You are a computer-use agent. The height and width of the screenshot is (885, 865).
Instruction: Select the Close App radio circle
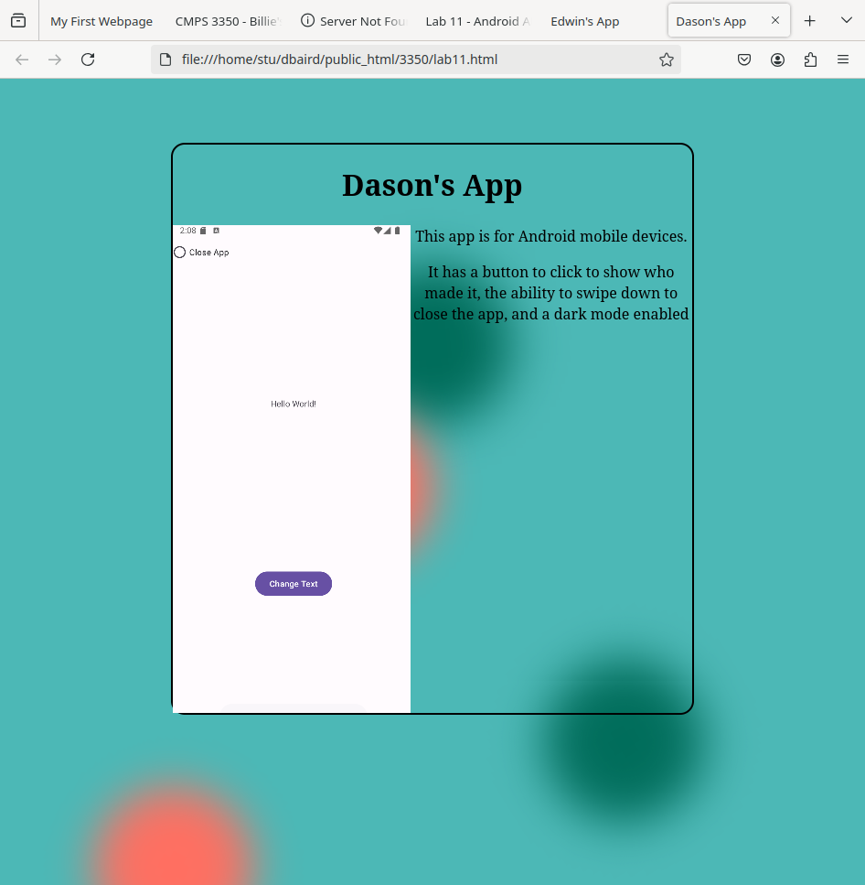tap(180, 253)
